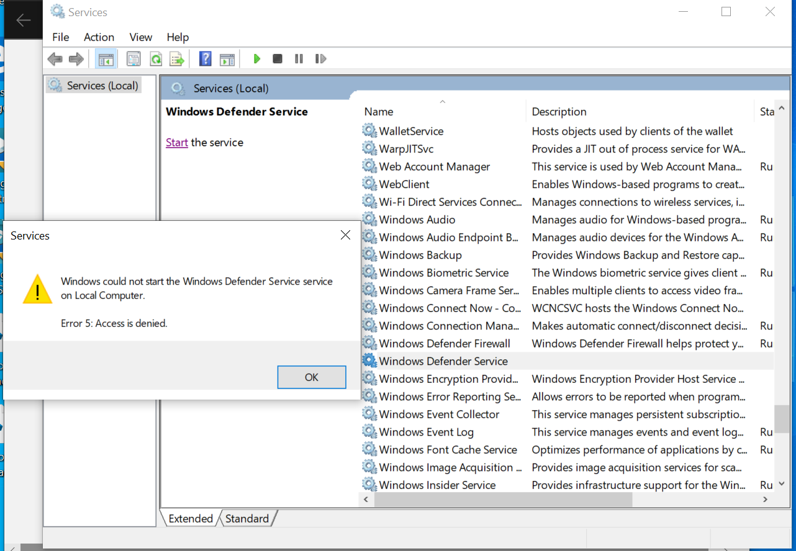The height and width of the screenshot is (551, 796).
Task: Open the Help menu
Action: 178,37
